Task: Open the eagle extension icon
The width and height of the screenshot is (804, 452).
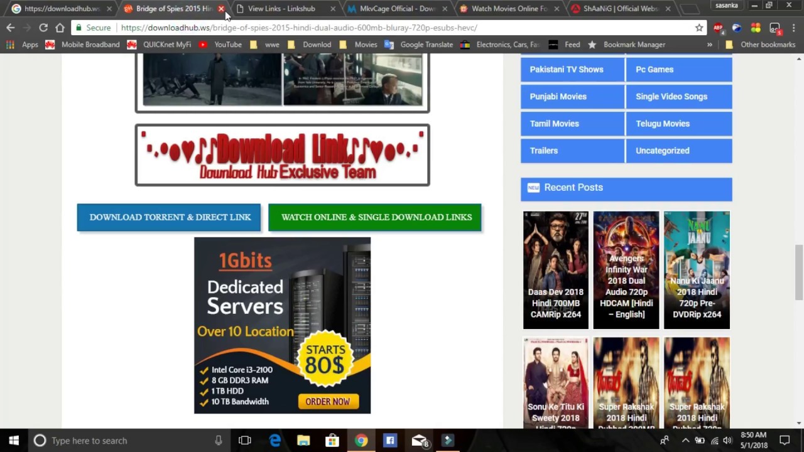Action: (737, 28)
